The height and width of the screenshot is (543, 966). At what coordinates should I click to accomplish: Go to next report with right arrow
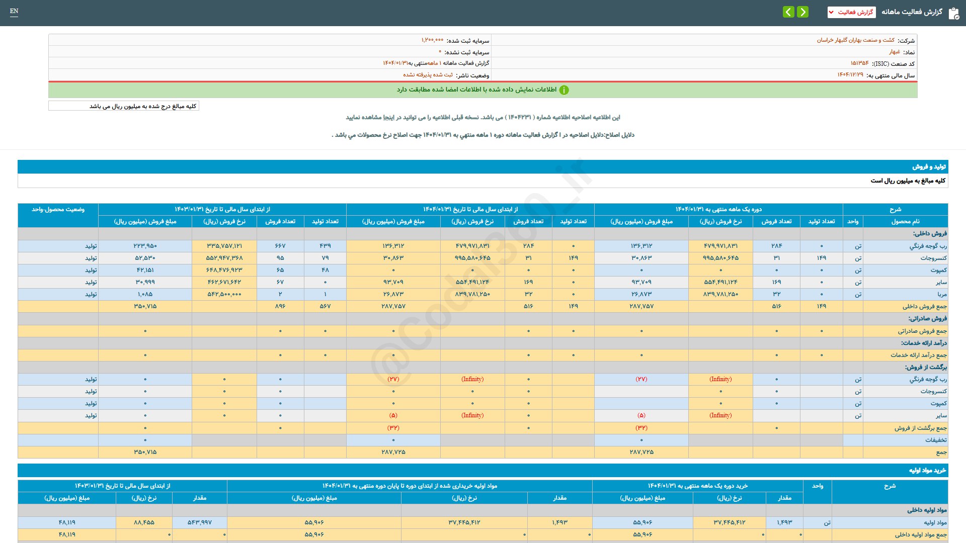[803, 12]
